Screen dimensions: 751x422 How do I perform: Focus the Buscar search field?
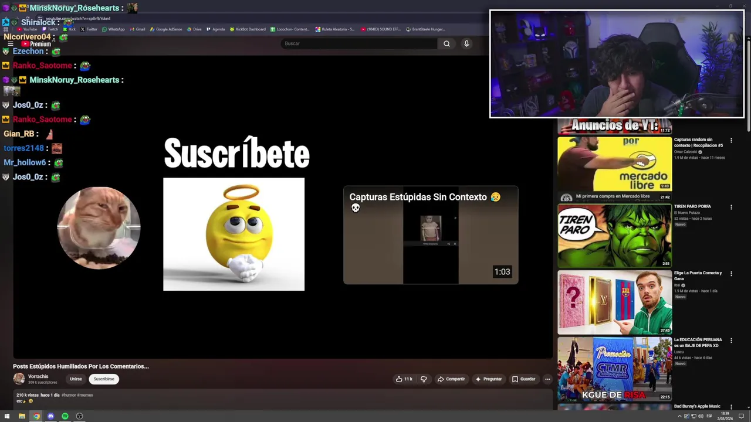pos(359,43)
